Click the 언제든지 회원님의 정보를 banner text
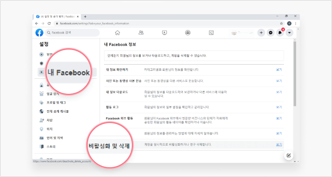Screen dimensions: 332x177 click(x=157, y=56)
